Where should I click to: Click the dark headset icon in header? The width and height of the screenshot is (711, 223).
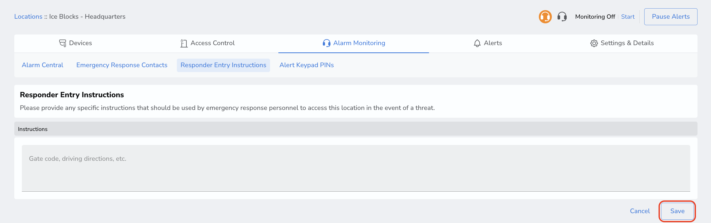(562, 17)
